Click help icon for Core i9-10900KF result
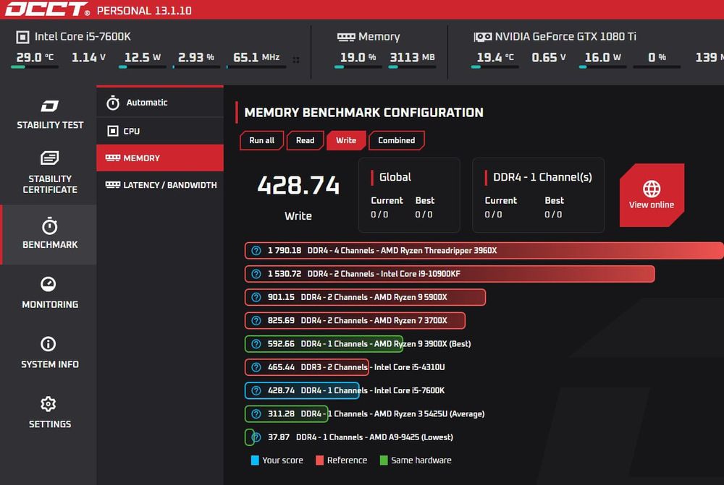Image resolution: width=724 pixels, height=485 pixels. (256, 274)
